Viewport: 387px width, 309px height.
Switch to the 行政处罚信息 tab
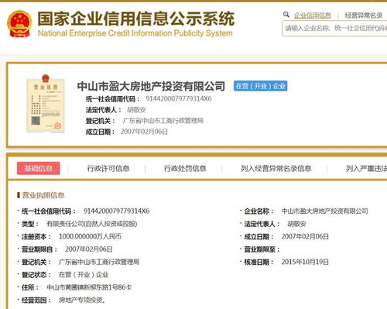point(185,169)
